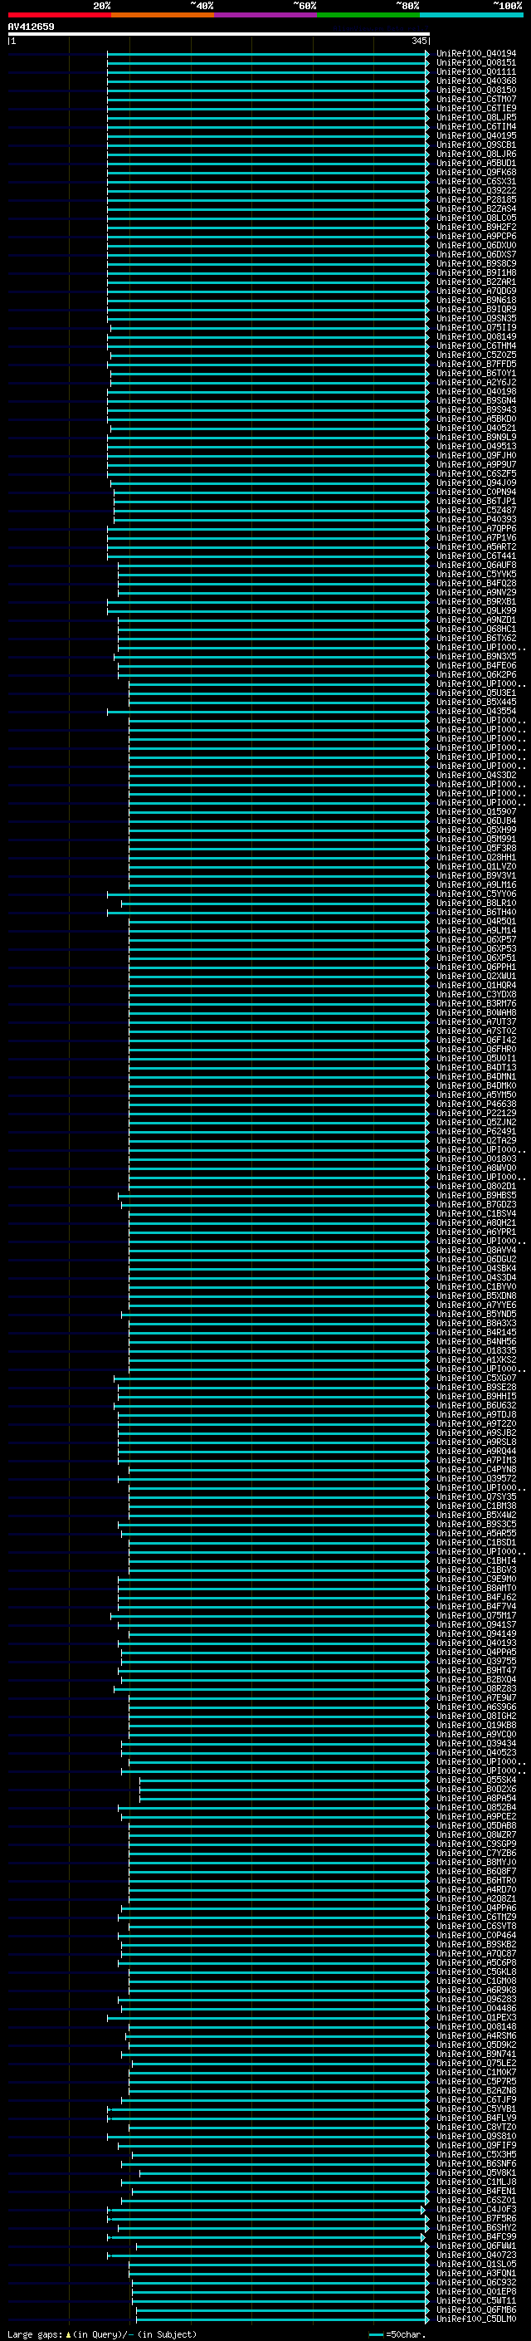Viewport: 531px width, 2341px height.
Task: Select hit label UniRef100_Q40523
Action: (475, 1751)
